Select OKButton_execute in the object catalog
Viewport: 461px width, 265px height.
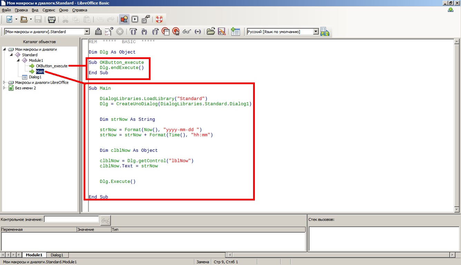(x=51, y=66)
